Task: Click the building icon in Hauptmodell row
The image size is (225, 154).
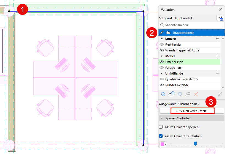Action: point(168,32)
